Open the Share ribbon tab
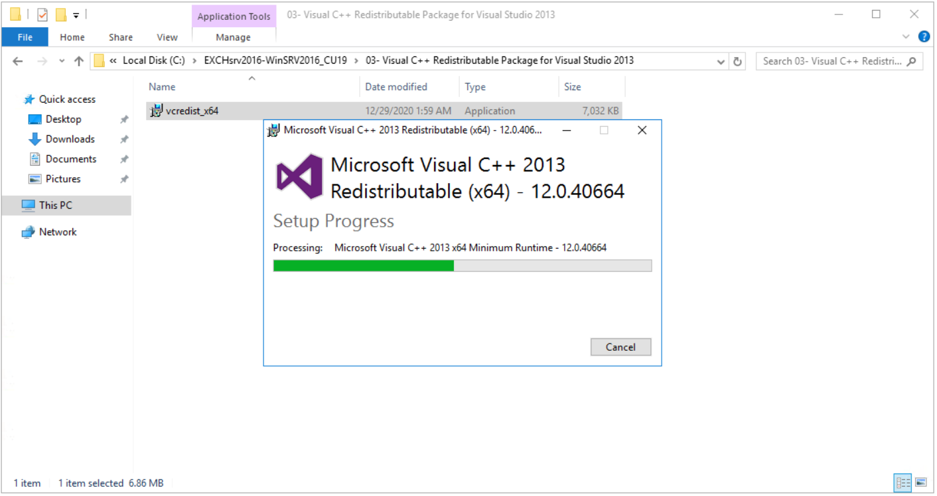Screen dimensions: 937x496 pyautogui.click(x=121, y=37)
